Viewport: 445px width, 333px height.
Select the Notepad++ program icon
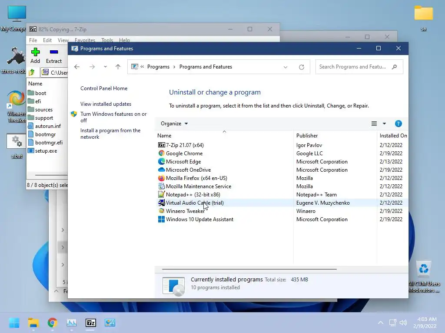coord(161,194)
